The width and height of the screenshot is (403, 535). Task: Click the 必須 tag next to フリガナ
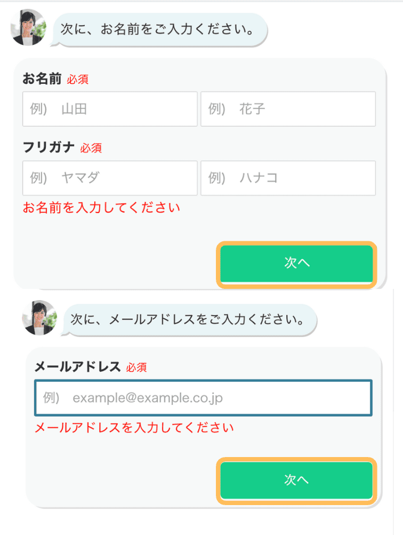91,148
